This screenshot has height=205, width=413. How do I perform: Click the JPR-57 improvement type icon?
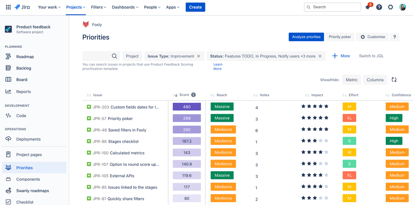click(x=89, y=118)
